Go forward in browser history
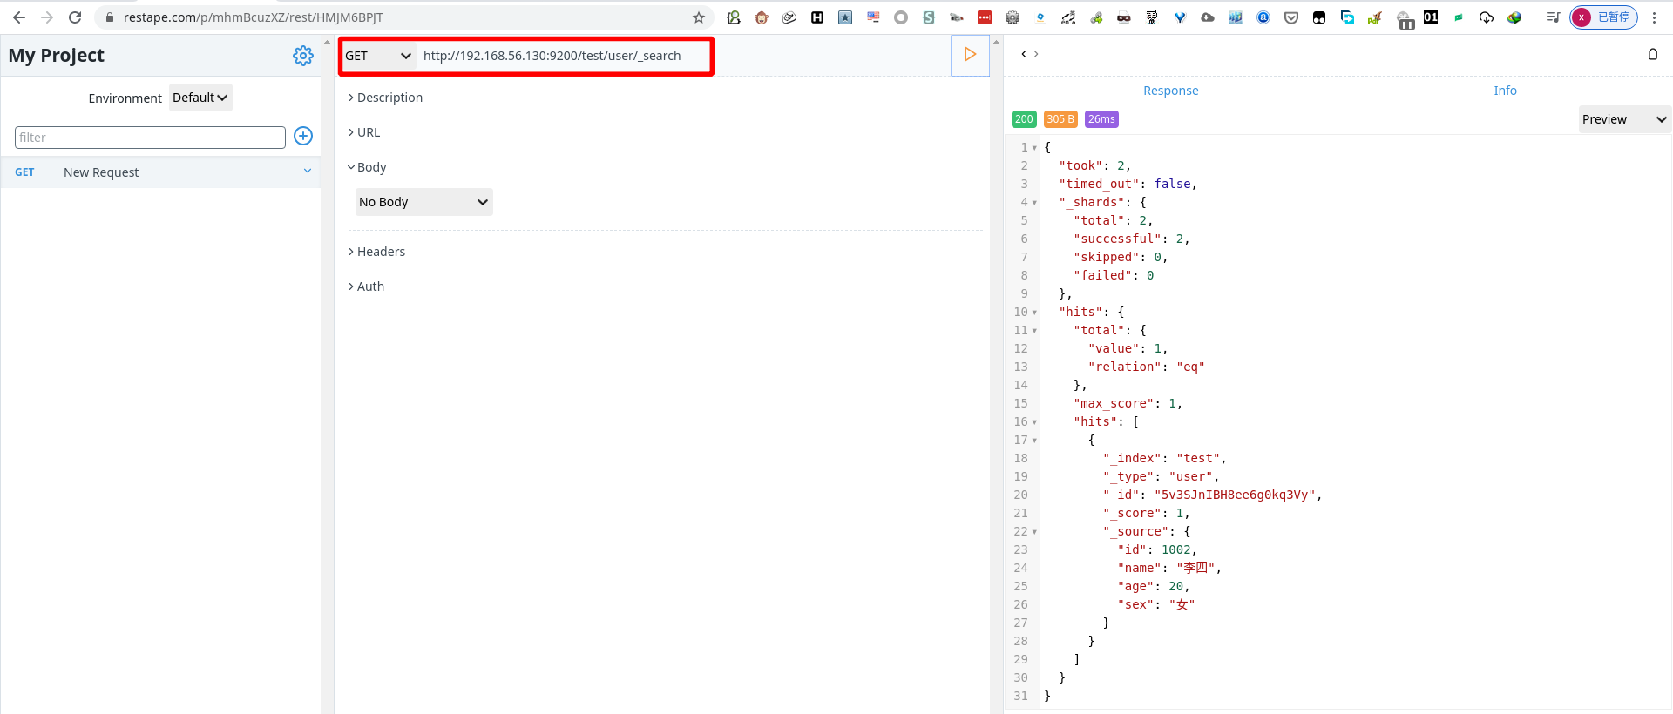1673x714 pixels. 47,17
